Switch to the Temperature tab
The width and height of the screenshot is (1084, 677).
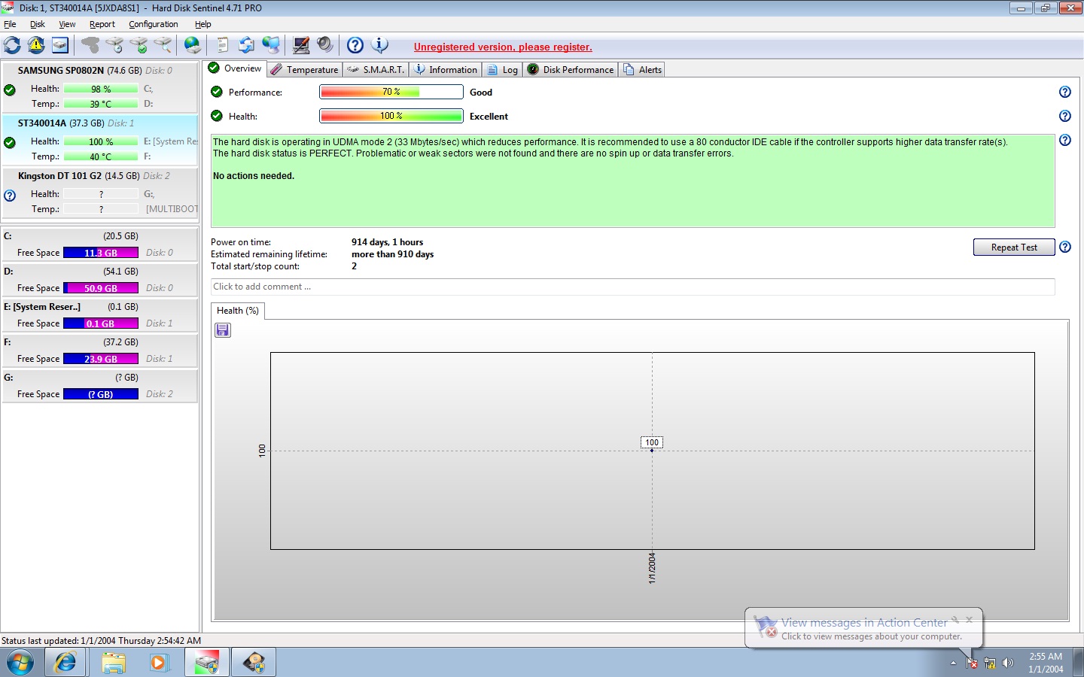pos(305,70)
